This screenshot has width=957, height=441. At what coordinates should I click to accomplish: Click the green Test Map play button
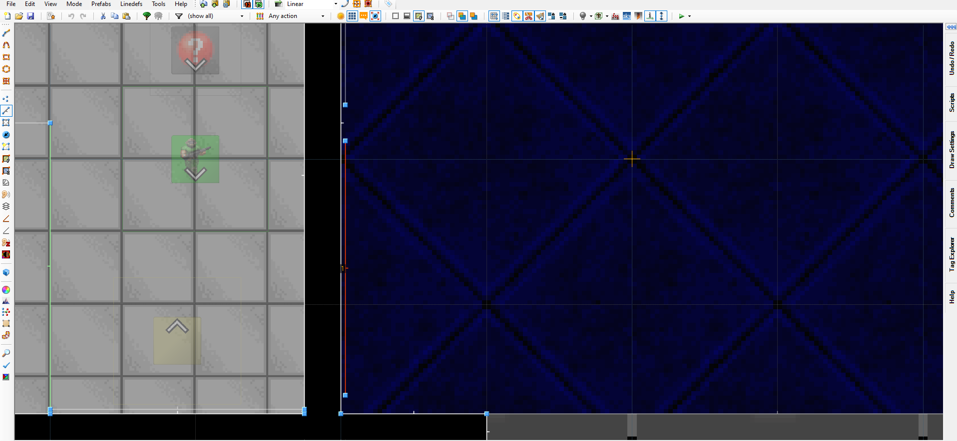click(681, 16)
